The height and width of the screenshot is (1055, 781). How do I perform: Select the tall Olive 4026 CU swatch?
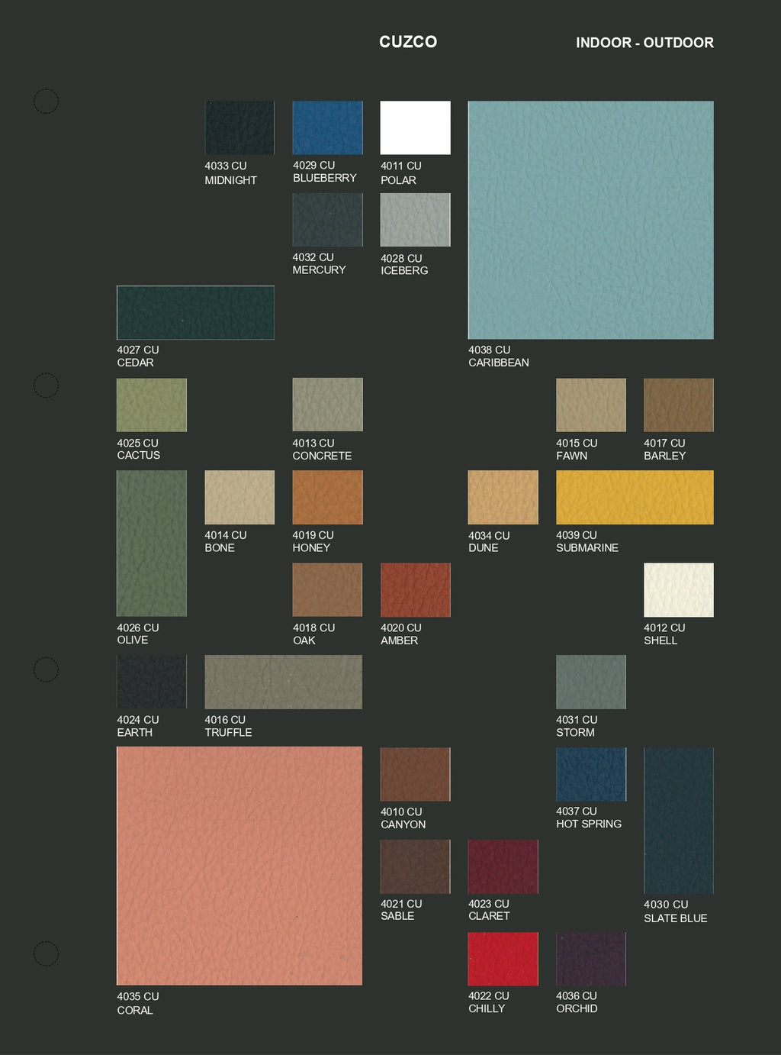tap(152, 544)
